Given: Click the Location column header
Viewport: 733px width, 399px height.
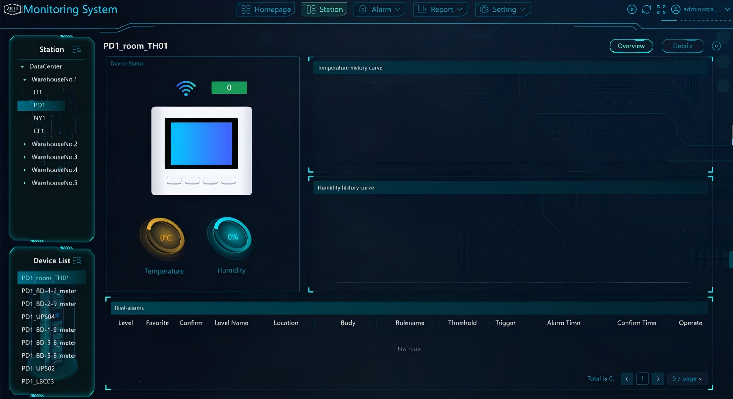Looking at the screenshot, I should (x=286, y=323).
